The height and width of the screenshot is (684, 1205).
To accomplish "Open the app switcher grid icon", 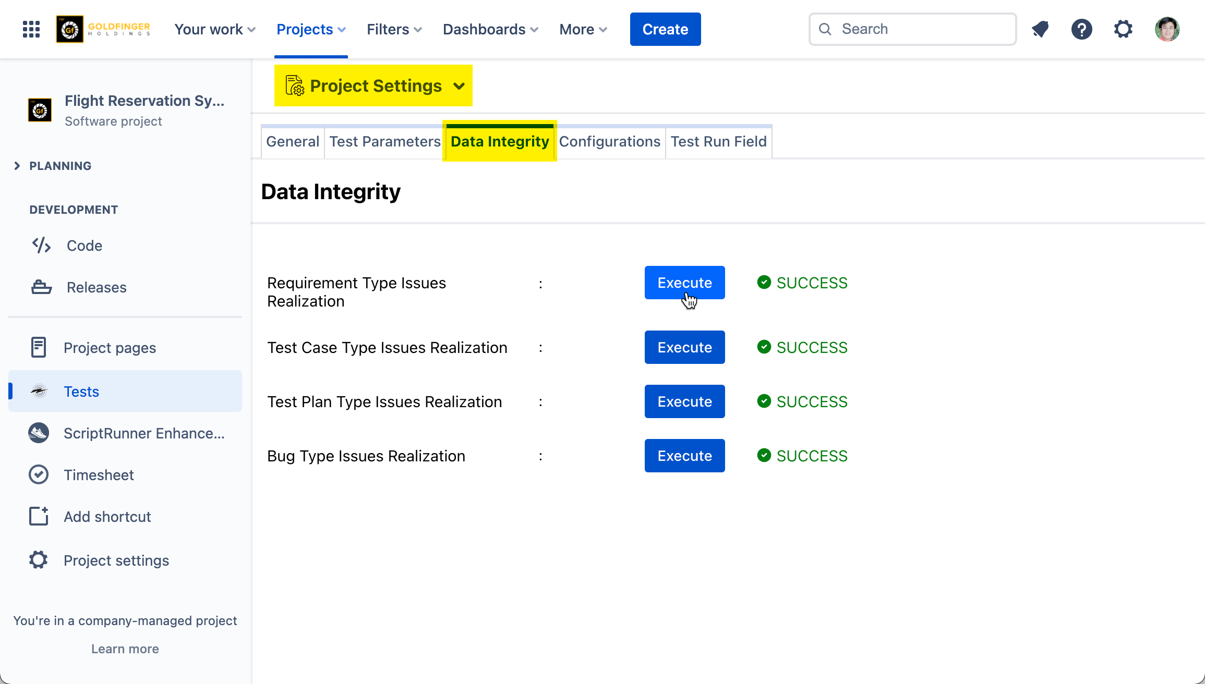I will (x=31, y=29).
